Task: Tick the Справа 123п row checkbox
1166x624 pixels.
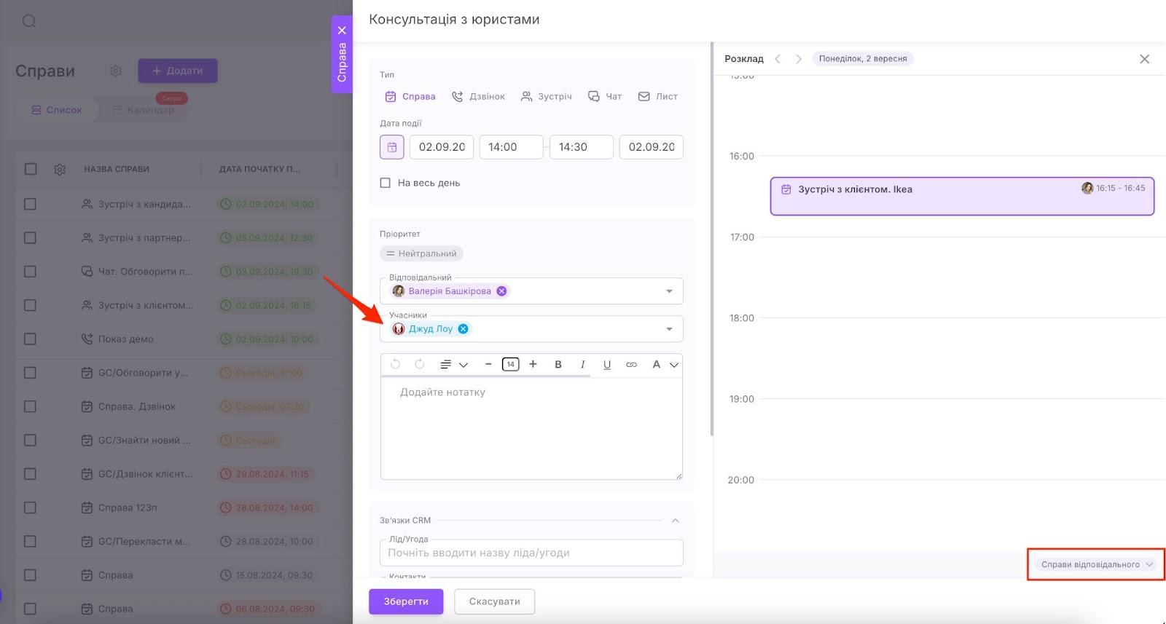Action: point(30,508)
